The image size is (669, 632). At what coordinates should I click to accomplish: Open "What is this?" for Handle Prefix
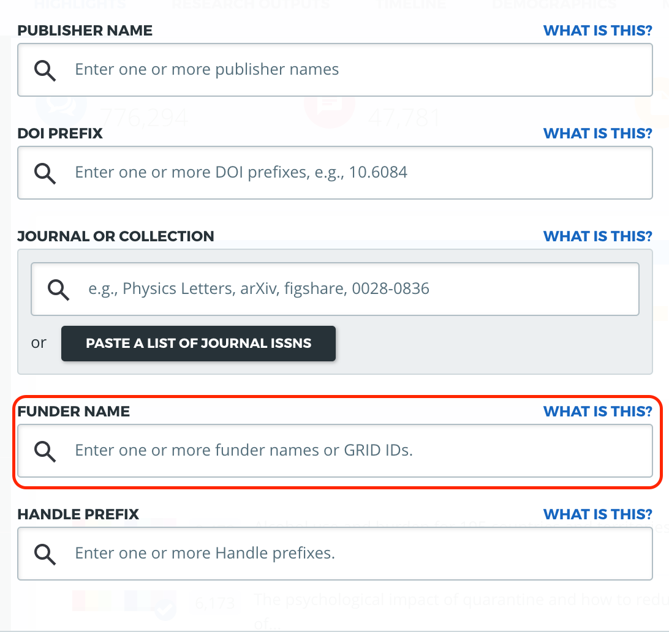(597, 514)
